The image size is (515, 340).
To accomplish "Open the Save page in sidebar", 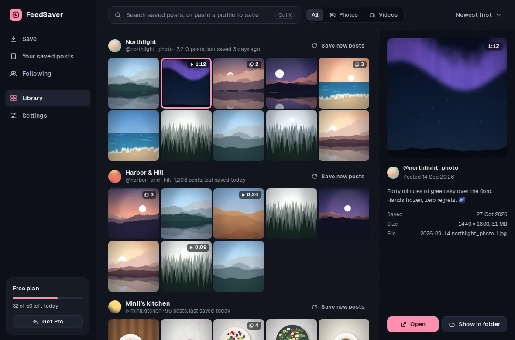I will (48, 39).
